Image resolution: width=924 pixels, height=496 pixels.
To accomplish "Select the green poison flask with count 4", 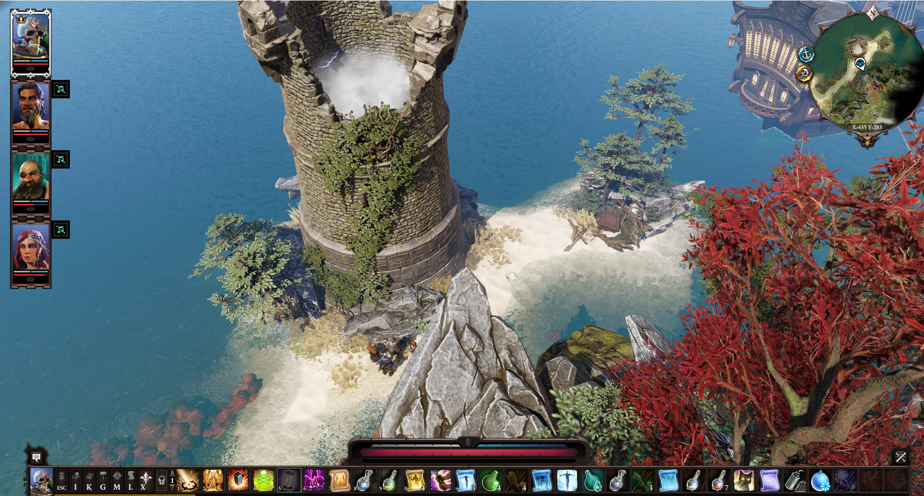I will [492, 480].
